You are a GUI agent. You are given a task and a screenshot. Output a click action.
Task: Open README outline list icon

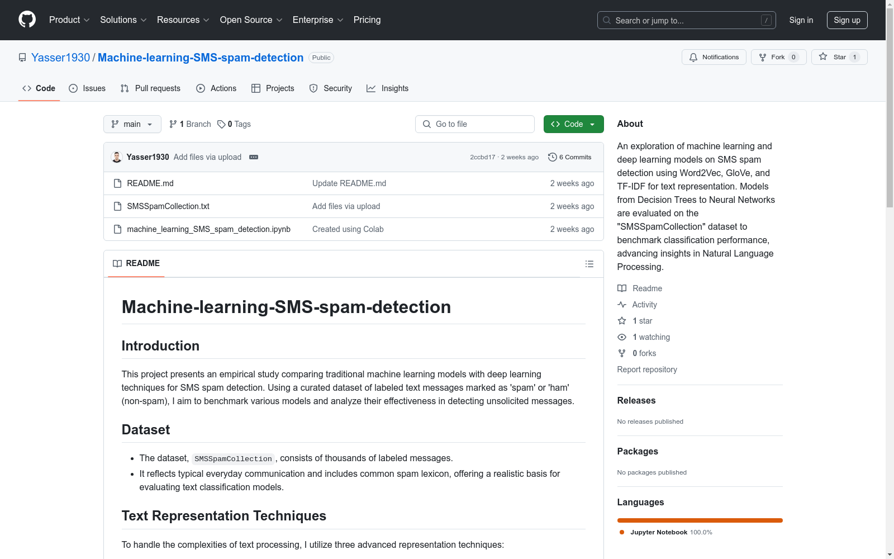(589, 264)
